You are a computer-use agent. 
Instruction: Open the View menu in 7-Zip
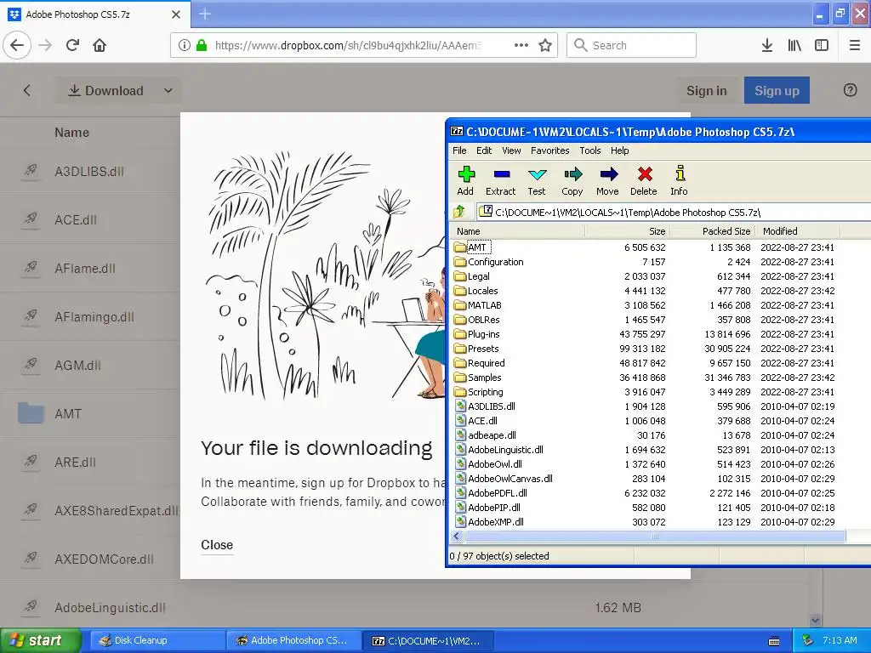point(511,150)
